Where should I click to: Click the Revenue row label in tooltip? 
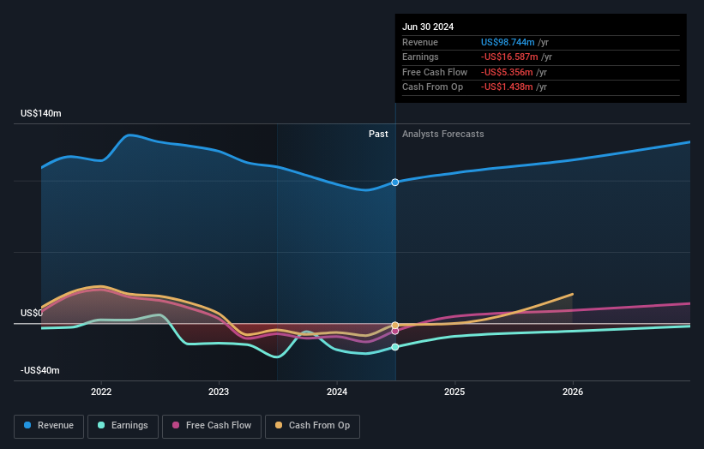click(420, 42)
